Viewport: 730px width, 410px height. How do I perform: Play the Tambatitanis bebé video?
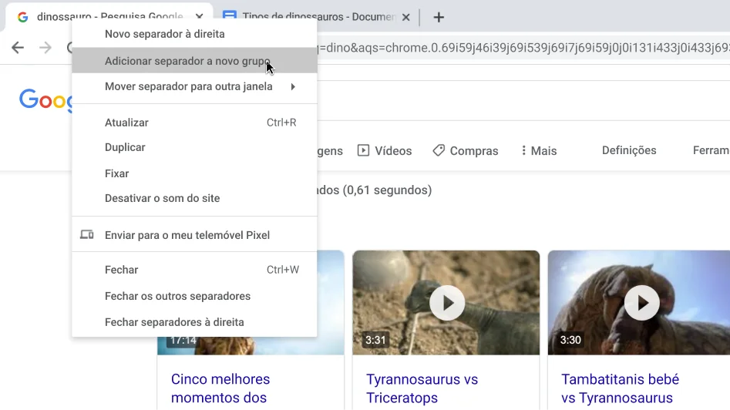point(641,303)
